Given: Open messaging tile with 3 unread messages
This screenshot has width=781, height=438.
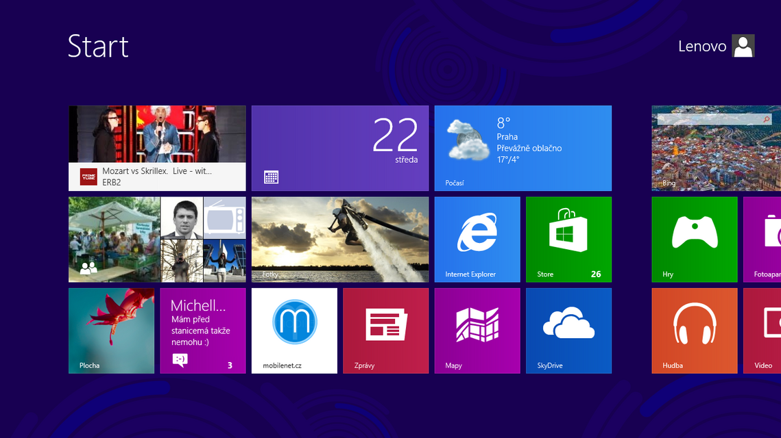Looking at the screenshot, I should 203,331.
